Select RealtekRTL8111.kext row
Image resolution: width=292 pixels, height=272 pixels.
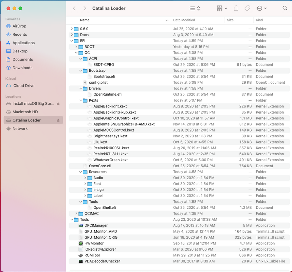[x=179, y=154]
